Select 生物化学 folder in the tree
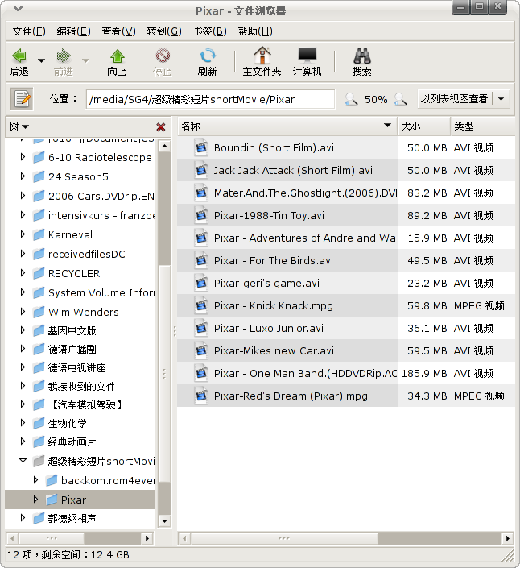This screenshot has width=520, height=568. point(68,423)
